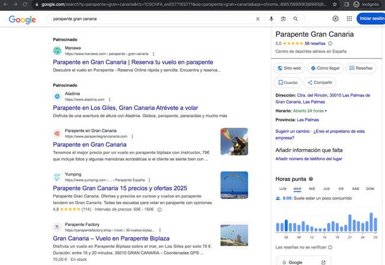Screen dimensions: 385x265
Task: Click info icon next to 58 reseñas
Action: click(x=331, y=43)
